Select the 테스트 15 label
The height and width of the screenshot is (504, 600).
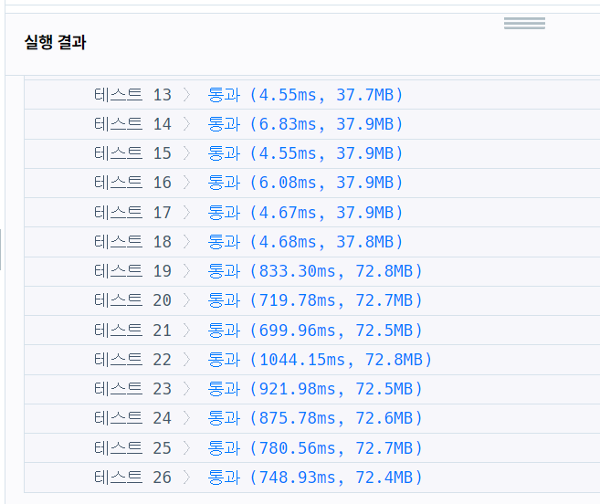[132, 153]
